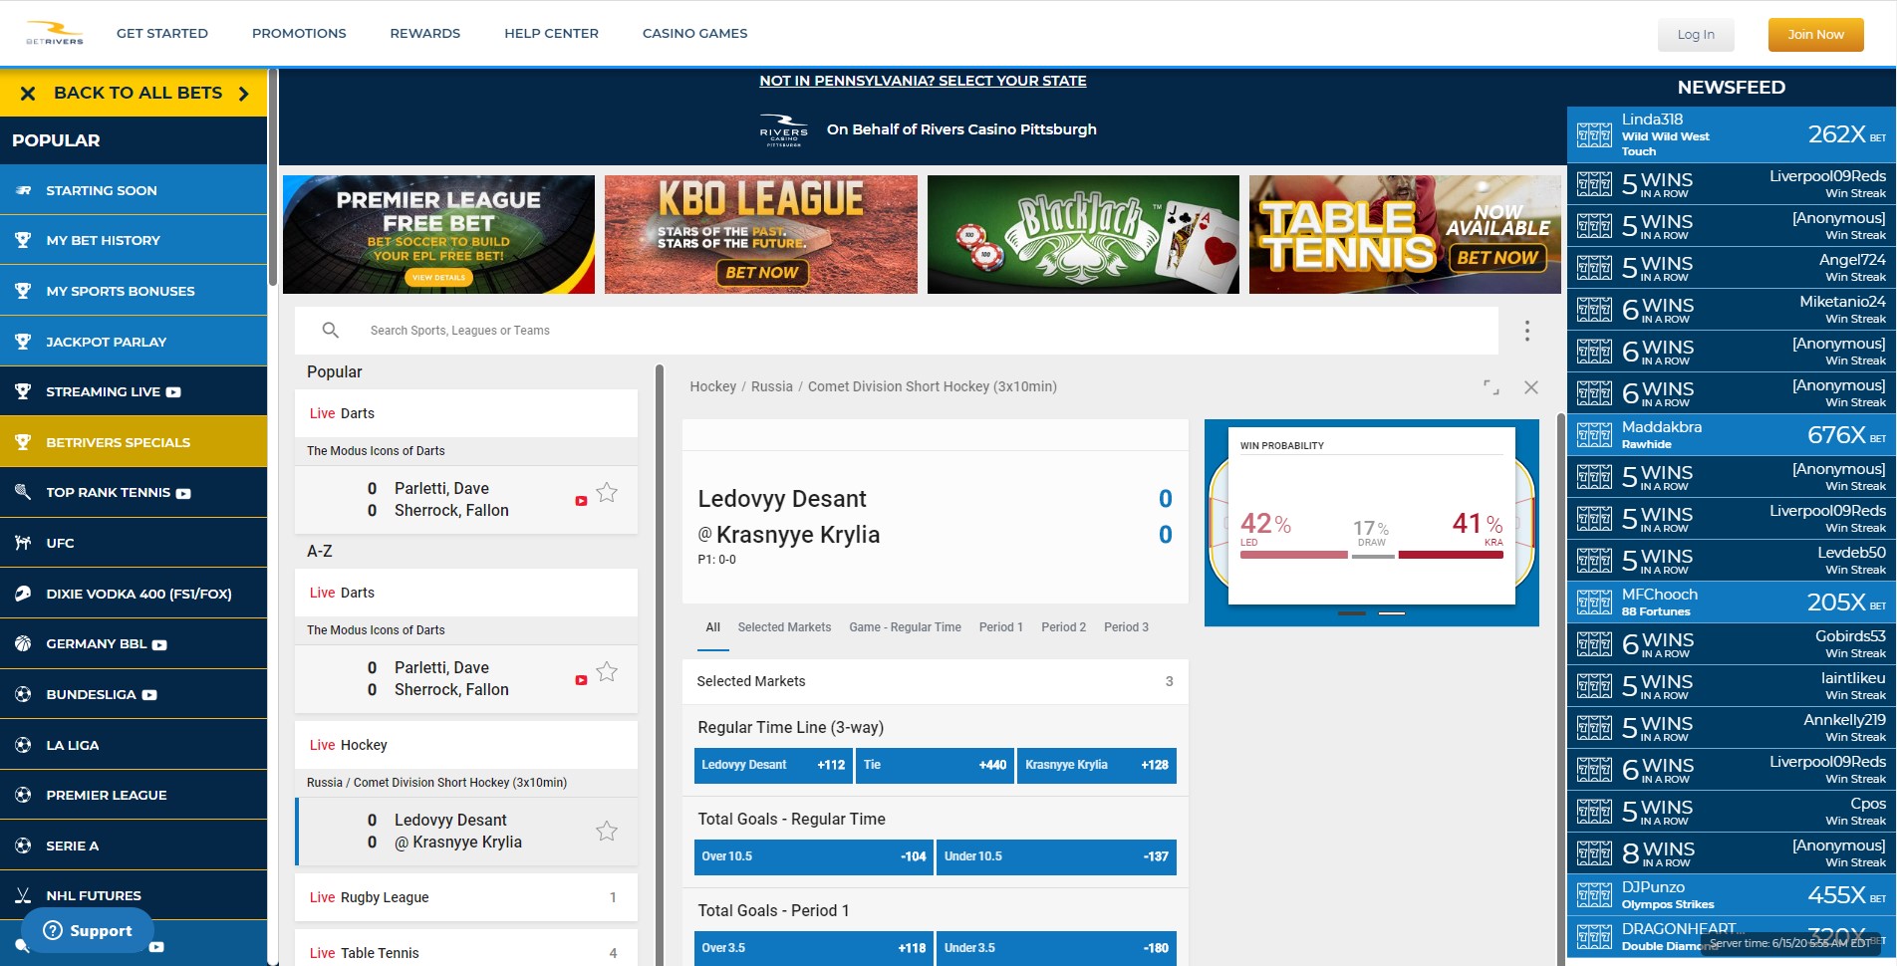1897x966 pixels.
Task: Open the Support chat button
Action: [x=88, y=930]
